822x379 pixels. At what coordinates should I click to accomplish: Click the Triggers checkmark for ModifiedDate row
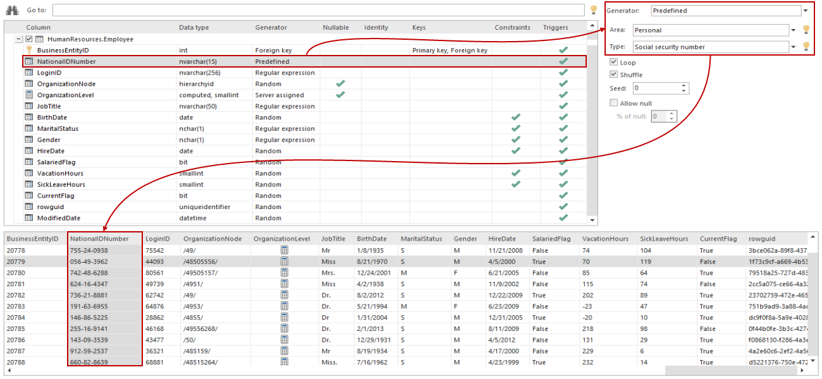point(563,218)
